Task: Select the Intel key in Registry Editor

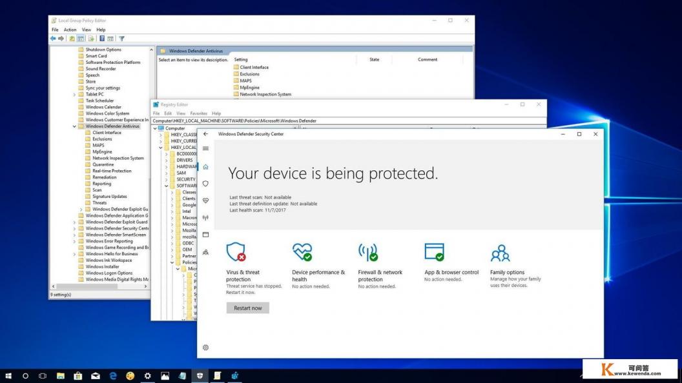Action: coord(187,211)
